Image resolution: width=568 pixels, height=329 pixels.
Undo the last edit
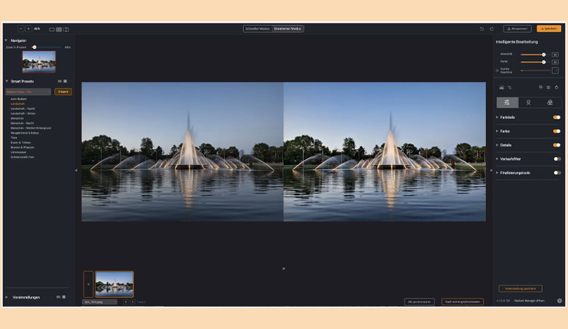(482, 29)
